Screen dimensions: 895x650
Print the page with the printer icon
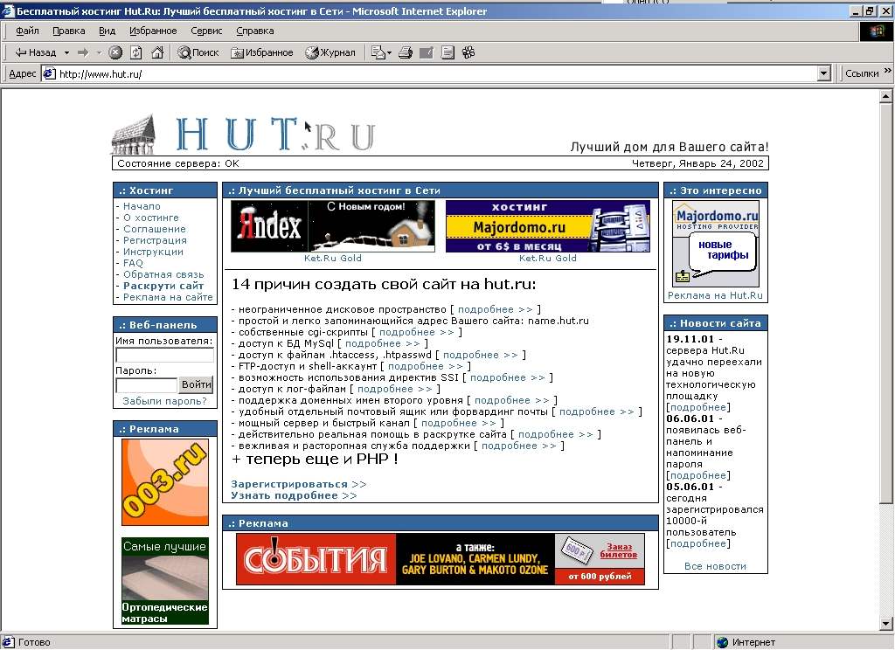(x=406, y=52)
